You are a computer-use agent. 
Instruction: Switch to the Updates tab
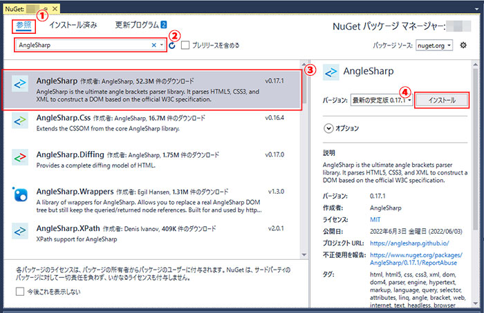[x=141, y=25]
